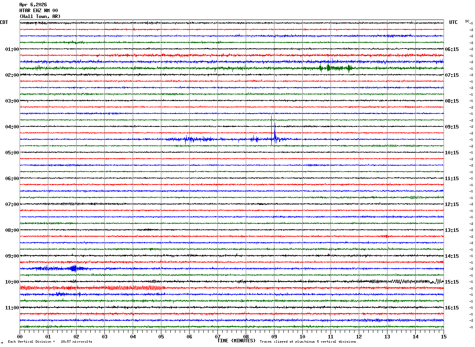The width and height of the screenshot is (475, 347).
Task: Click the Apr 6,2026 date text
Action: pos(33,5)
